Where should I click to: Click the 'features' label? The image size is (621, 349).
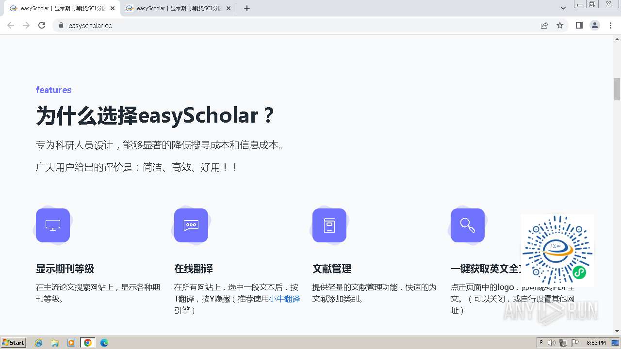(53, 90)
